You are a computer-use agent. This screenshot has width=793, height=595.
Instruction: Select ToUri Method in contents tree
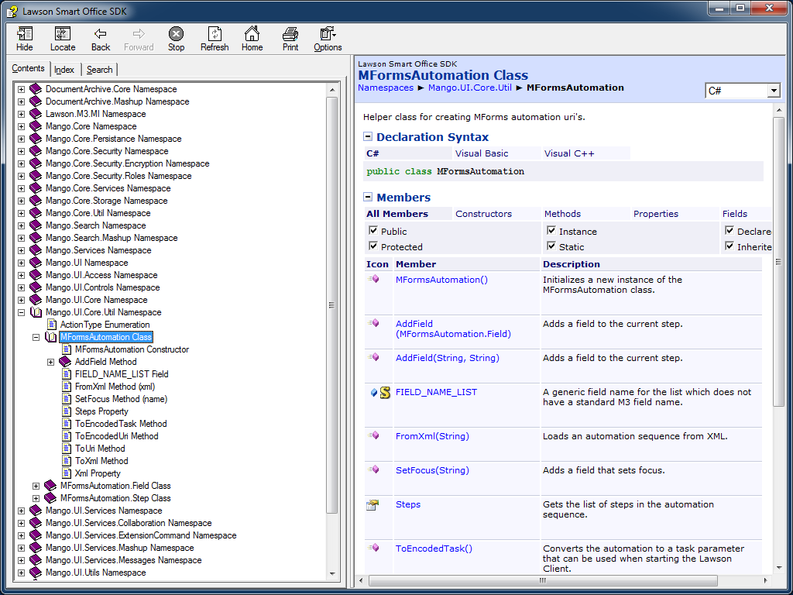100,449
